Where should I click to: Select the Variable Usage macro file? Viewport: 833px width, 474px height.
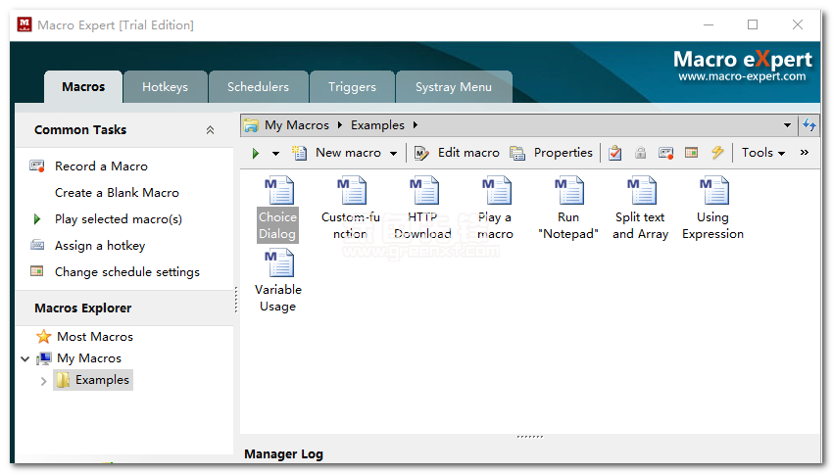pyautogui.click(x=278, y=281)
